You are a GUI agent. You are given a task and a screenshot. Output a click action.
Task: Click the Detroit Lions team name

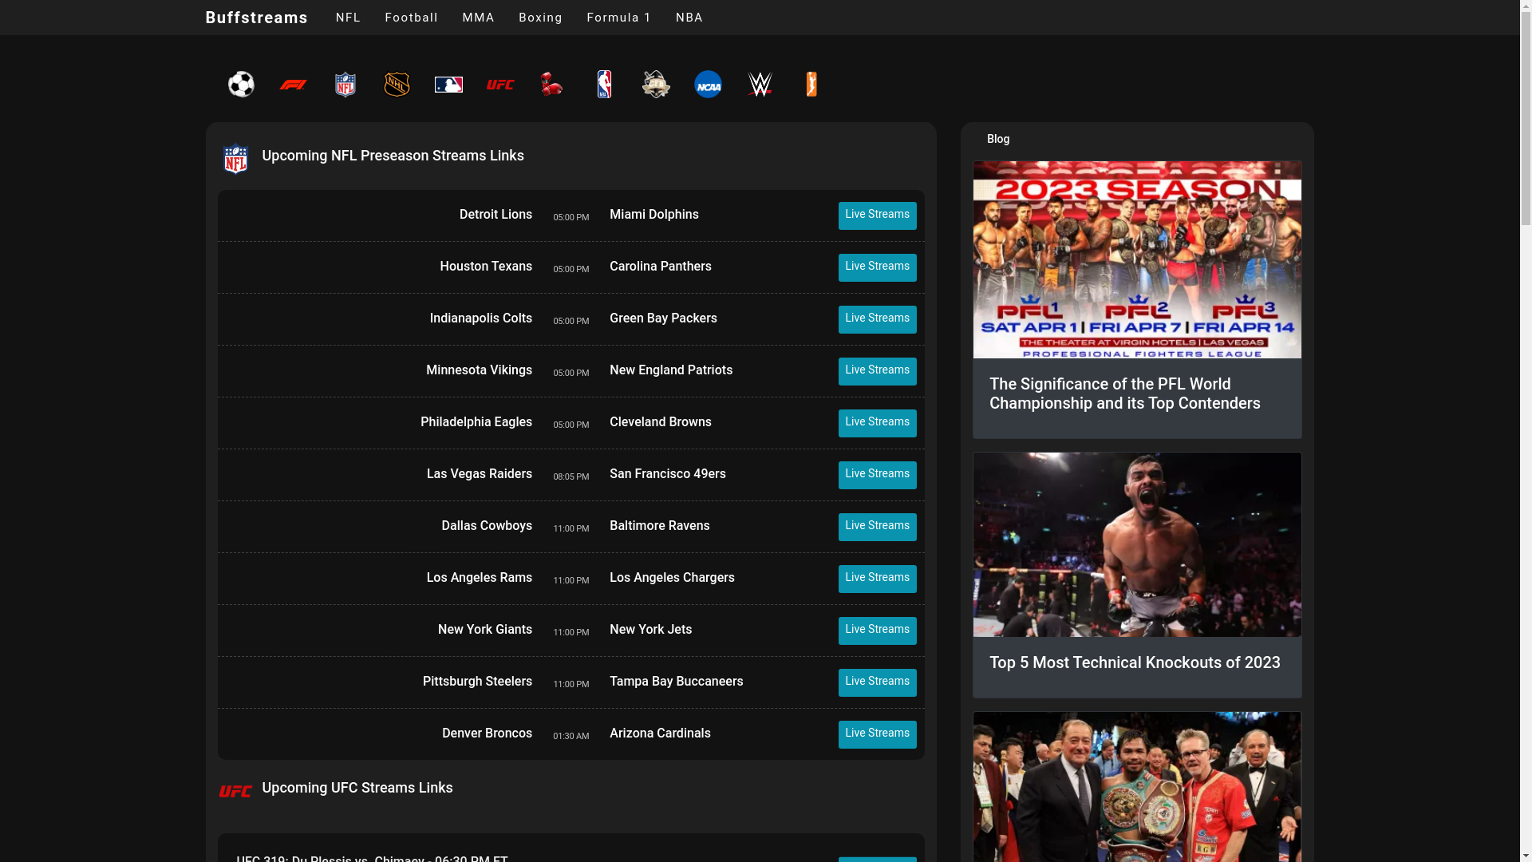pyautogui.click(x=496, y=215)
